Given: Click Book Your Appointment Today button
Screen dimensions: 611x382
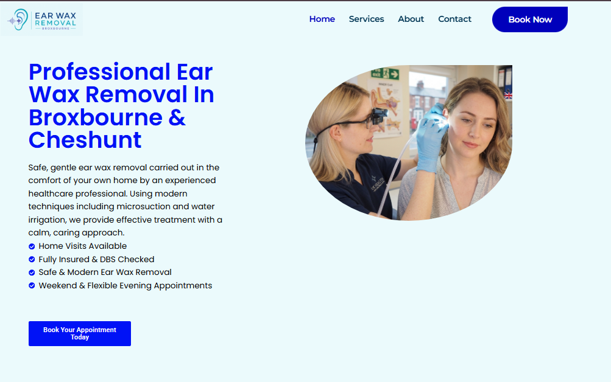Looking at the screenshot, I should (x=79, y=333).
